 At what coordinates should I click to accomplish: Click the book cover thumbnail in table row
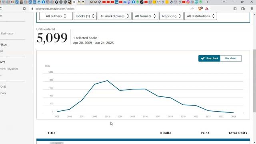pos(56,143)
